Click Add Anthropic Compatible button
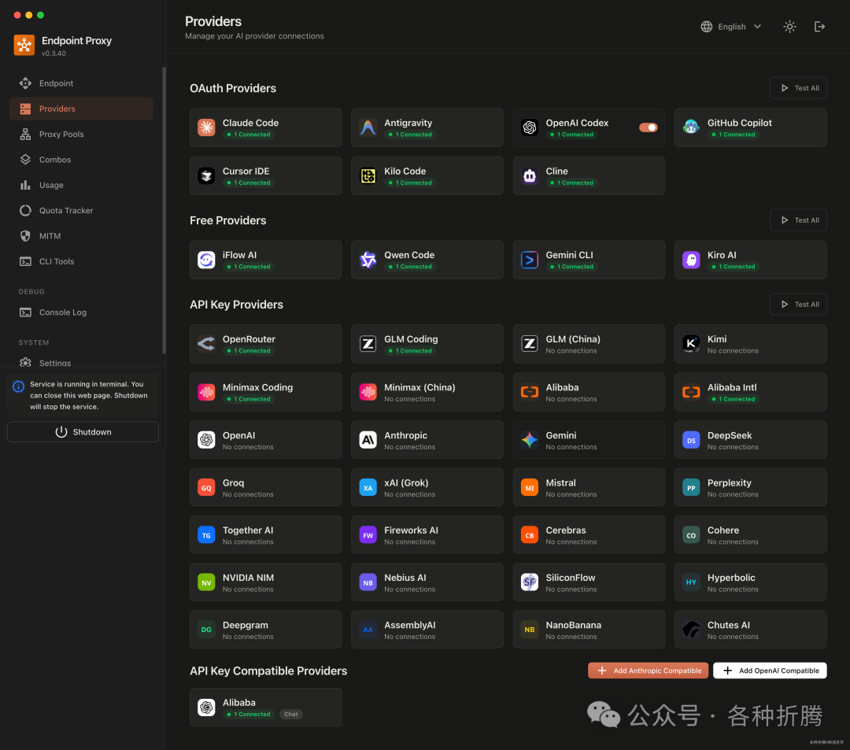This screenshot has width=850, height=750. point(648,671)
